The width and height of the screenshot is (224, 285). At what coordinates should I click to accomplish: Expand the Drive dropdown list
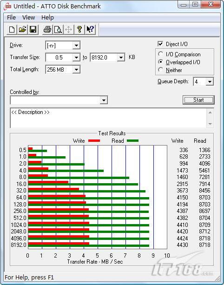point(76,45)
